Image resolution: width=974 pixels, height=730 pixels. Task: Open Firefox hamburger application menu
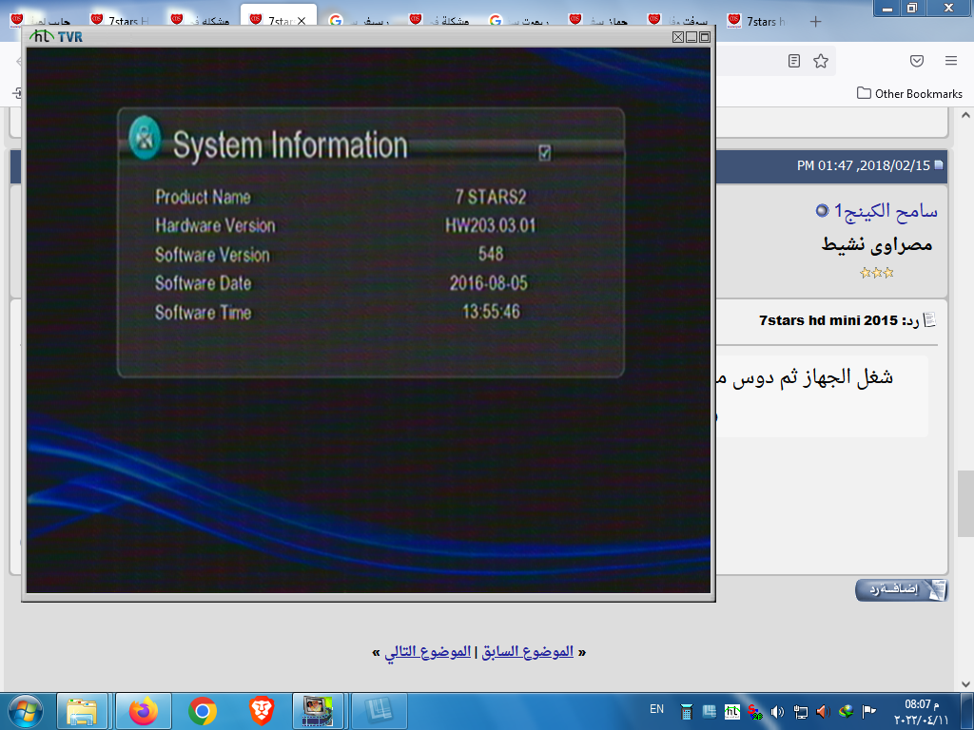(x=951, y=61)
